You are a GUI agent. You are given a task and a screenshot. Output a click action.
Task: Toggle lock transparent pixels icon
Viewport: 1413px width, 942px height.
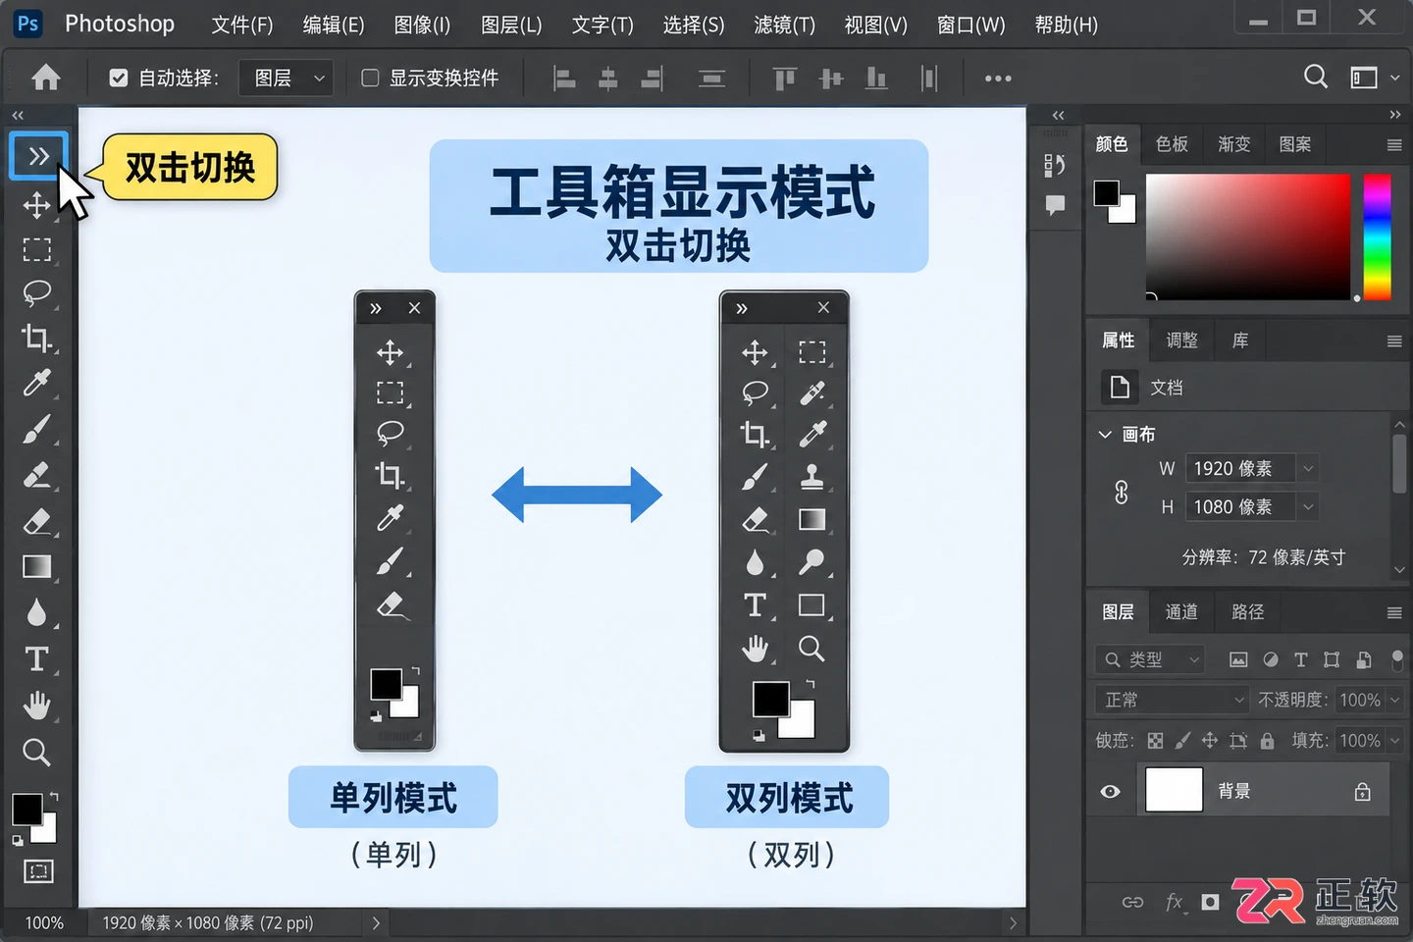click(x=1155, y=741)
